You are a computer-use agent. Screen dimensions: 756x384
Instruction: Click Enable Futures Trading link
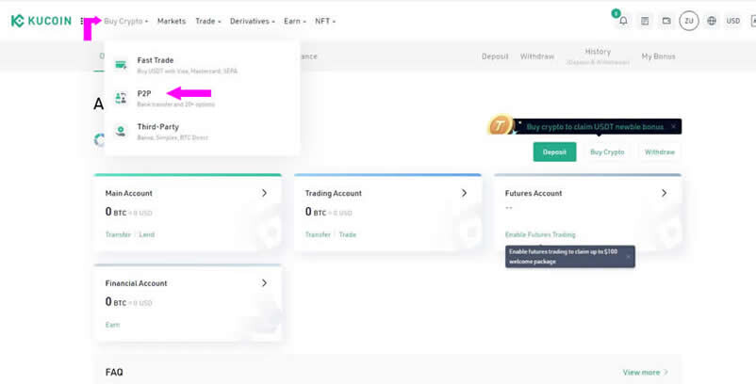[x=540, y=235]
